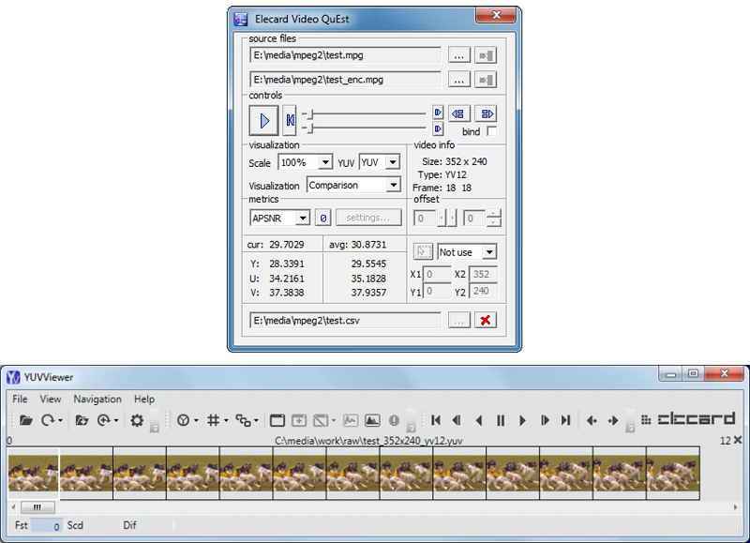Click the plus-in-window icon
The width and height of the screenshot is (750, 543).
[x=299, y=420]
